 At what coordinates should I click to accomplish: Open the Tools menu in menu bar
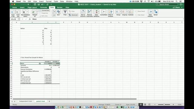tap(56, 1)
